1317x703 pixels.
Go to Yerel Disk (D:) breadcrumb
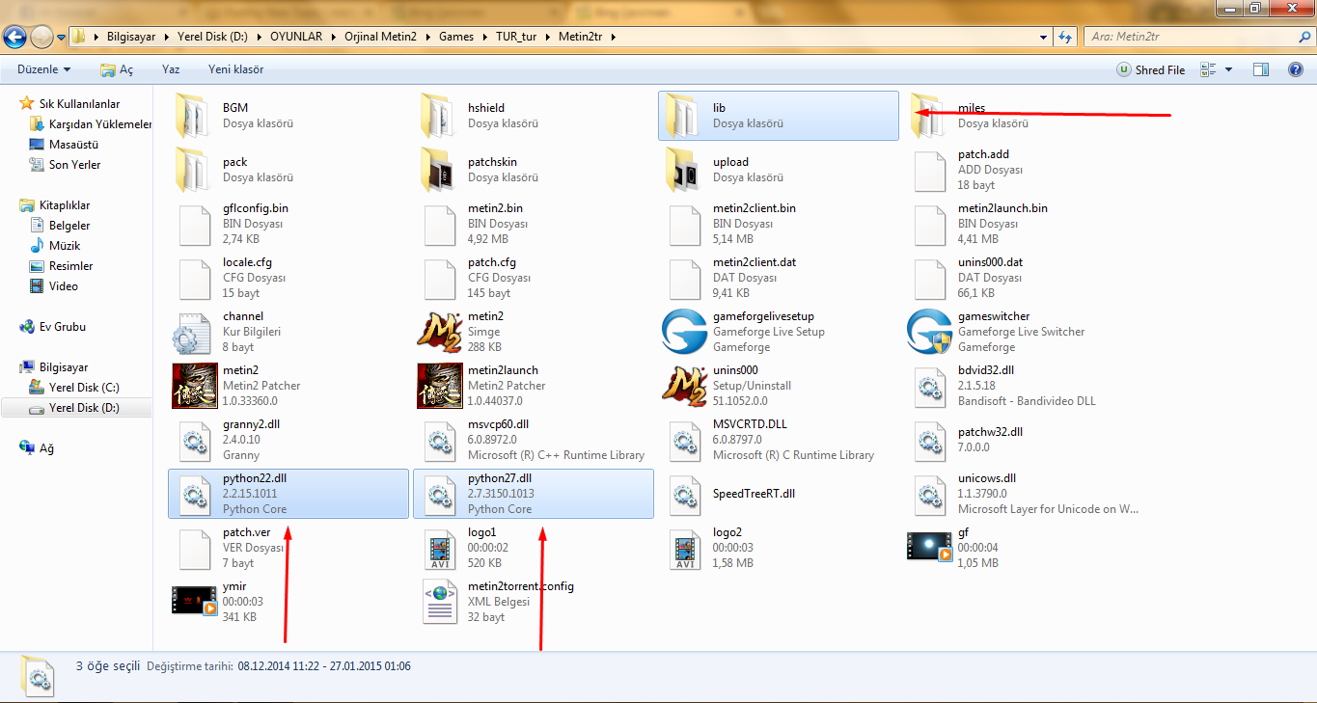pos(212,37)
